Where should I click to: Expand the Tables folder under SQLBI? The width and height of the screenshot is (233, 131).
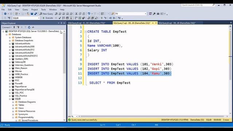click(13, 105)
